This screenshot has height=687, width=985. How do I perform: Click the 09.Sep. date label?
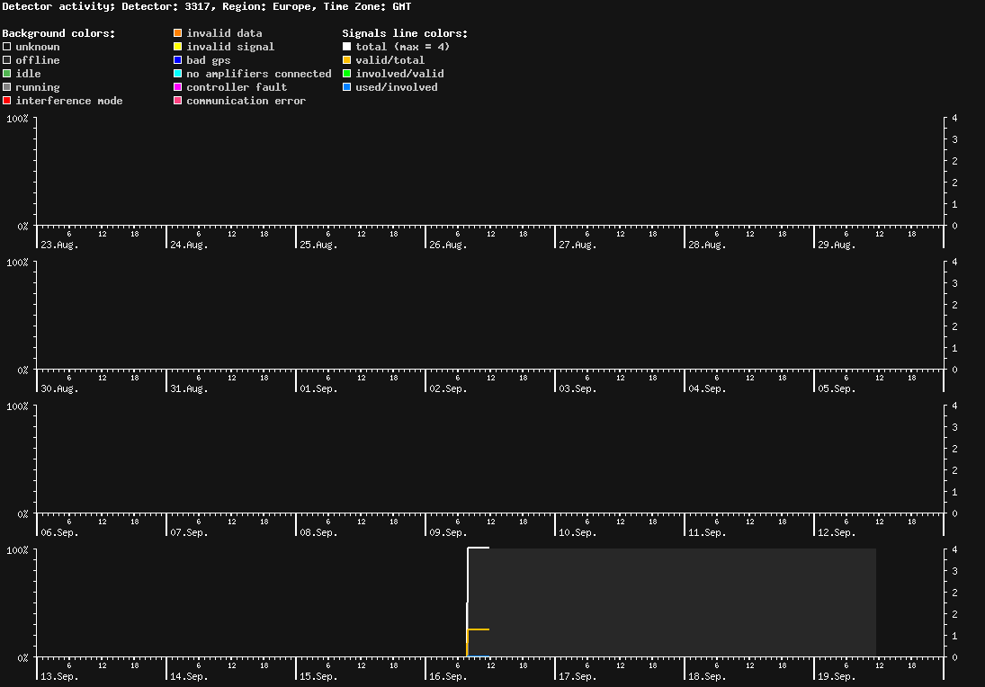(448, 532)
